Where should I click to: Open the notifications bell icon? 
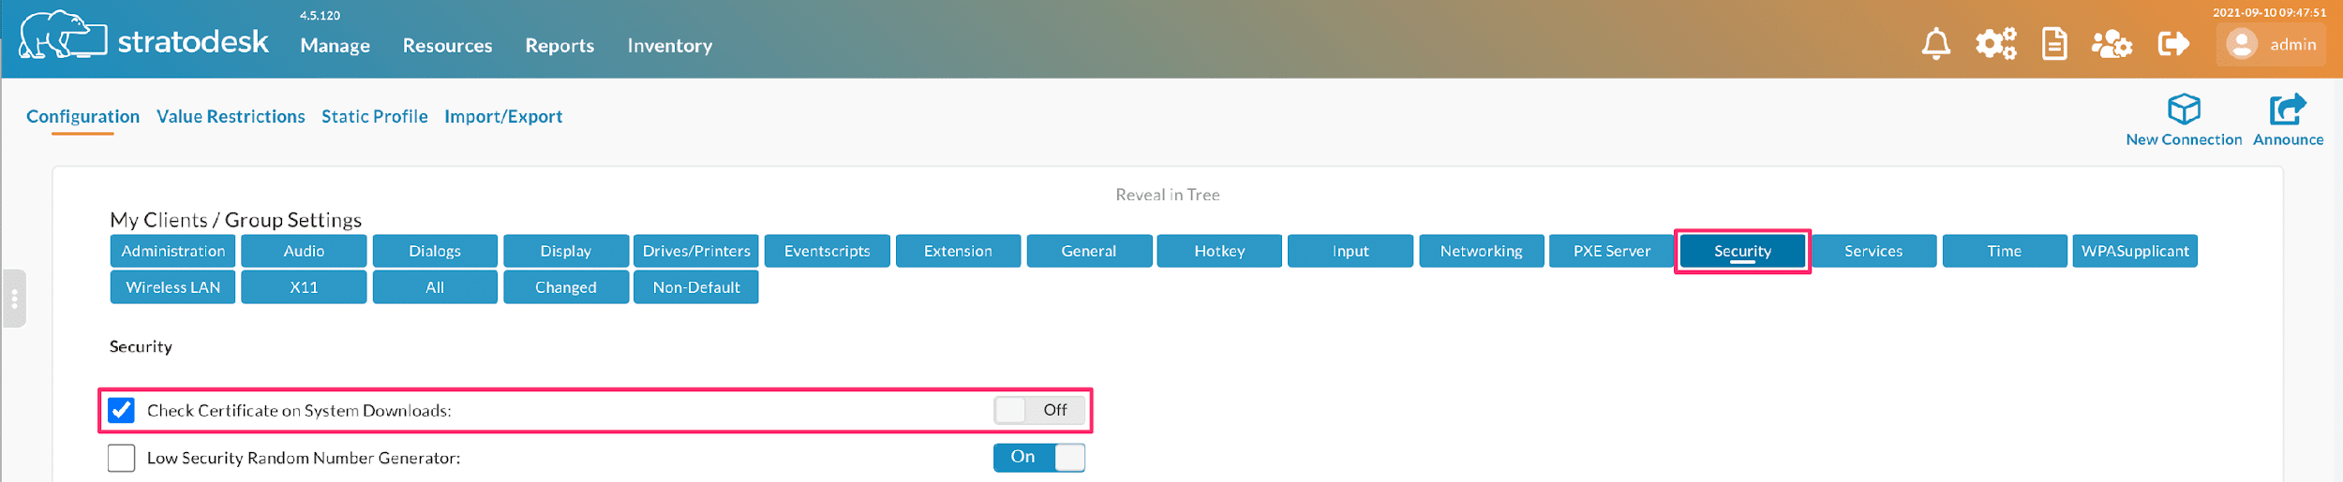click(x=1935, y=44)
